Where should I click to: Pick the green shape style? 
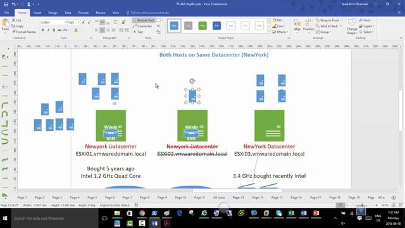pyautogui.click(x=202, y=25)
